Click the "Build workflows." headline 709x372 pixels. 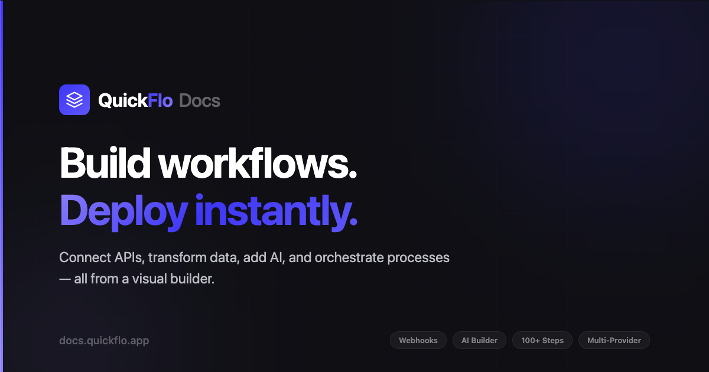pos(209,162)
